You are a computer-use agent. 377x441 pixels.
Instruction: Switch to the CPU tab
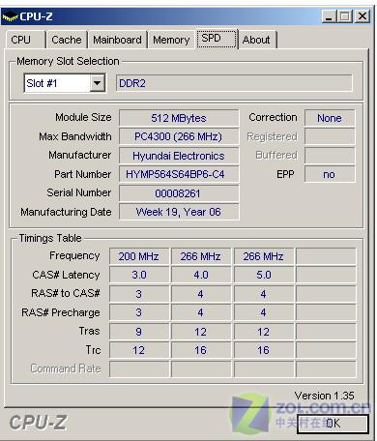25,40
